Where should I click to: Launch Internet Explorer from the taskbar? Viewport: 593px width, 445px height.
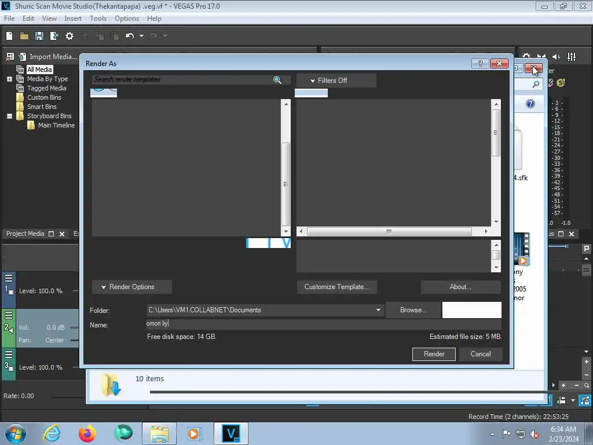[52, 433]
